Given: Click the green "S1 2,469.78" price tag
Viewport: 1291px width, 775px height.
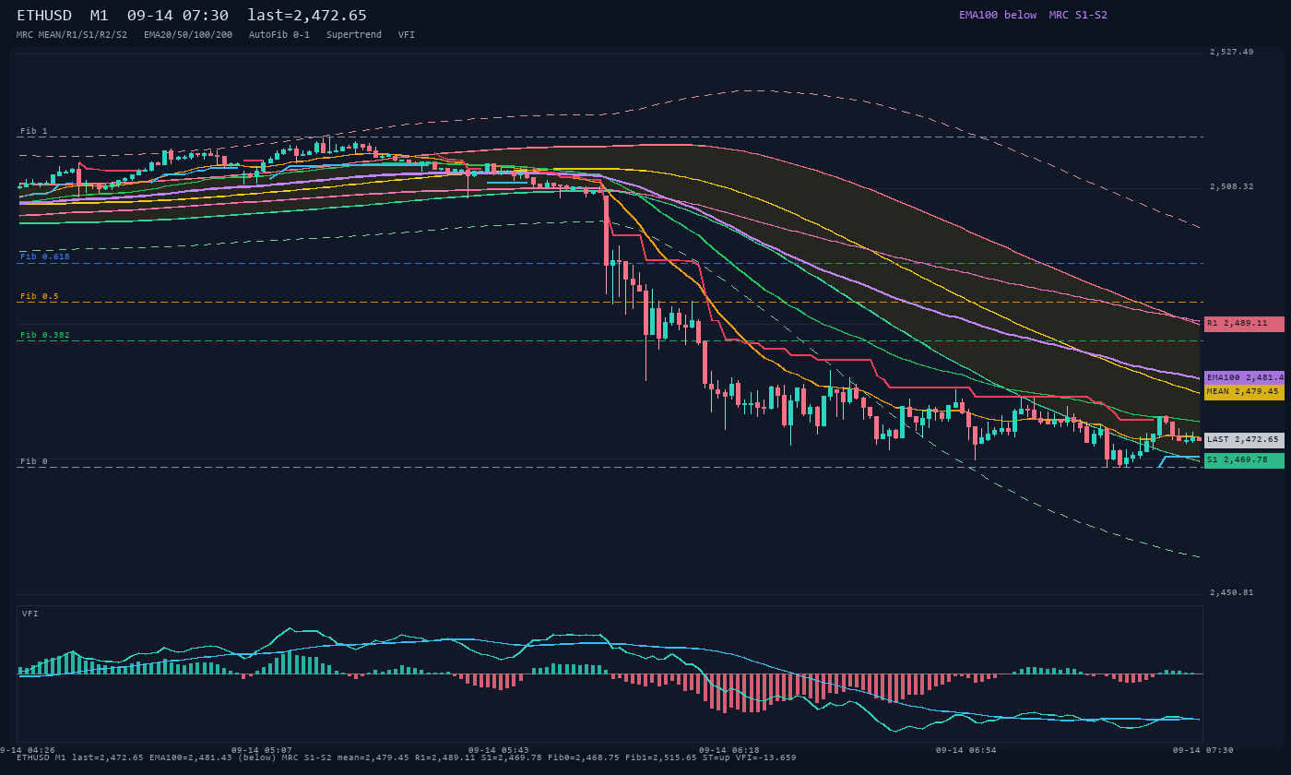Looking at the screenshot, I should [x=1244, y=459].
